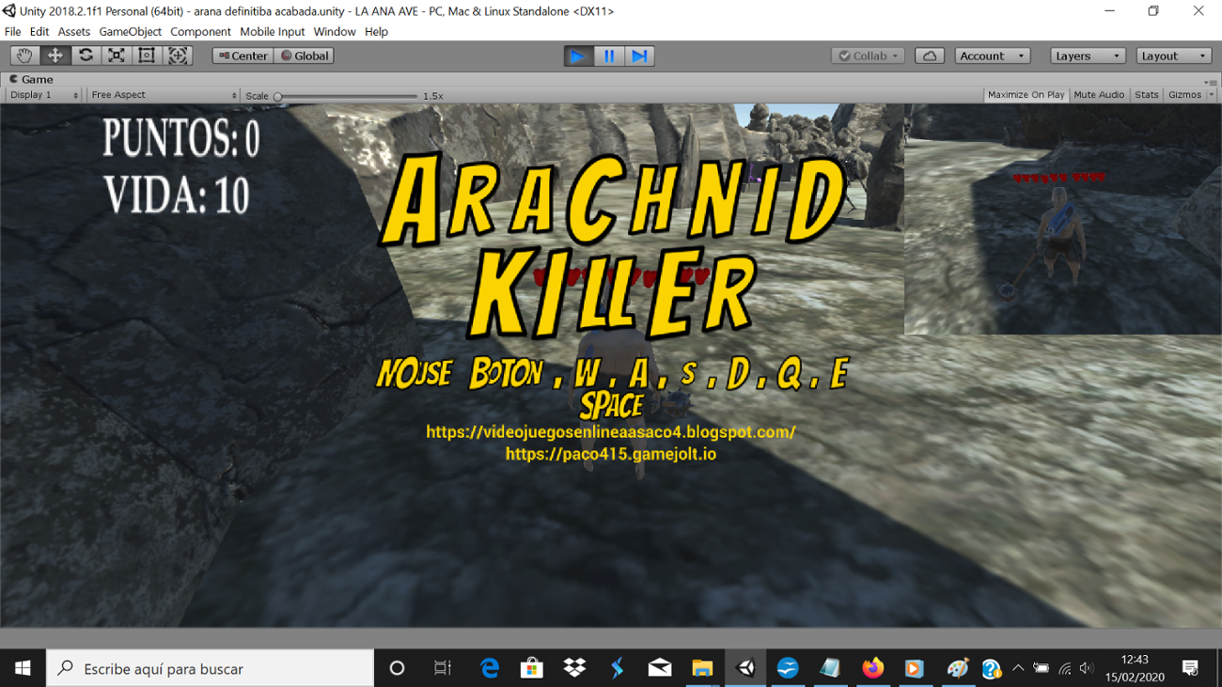Image resolution: width=1222 pixels, height=687 pixels.
Task: Adjust the game view Scale slider
Action: pyautogui.click(x=278, y=95)
